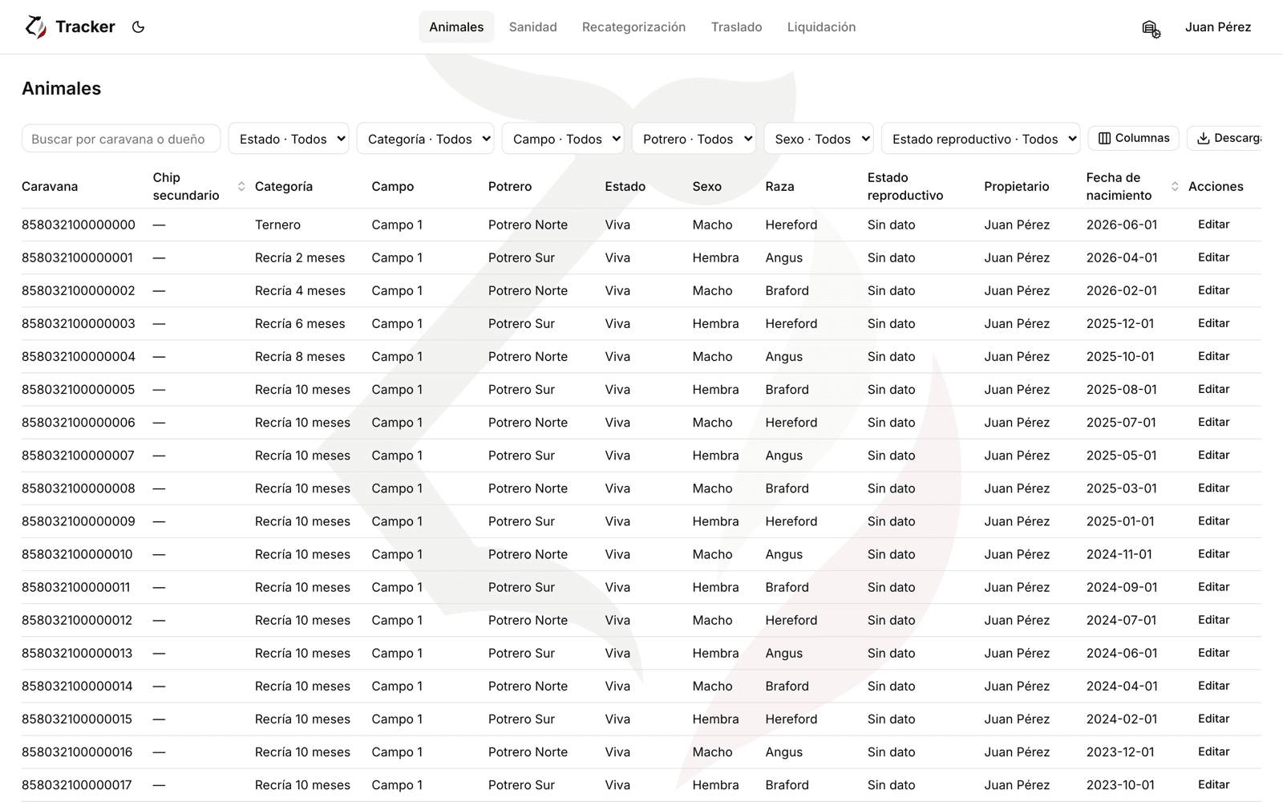This screenshot has width=1283, height=802.
Task: Open Editar on row 858032100000007
Action: click(1213, 455)
